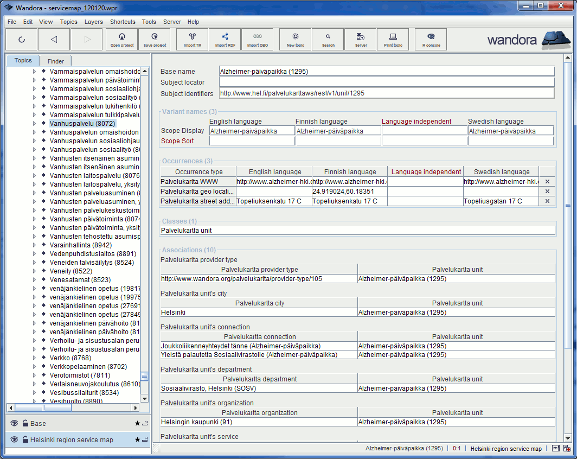This screenshot has height=459, width=577.
Task: Open a project using the Open project icon
Action: click(121, 39)
